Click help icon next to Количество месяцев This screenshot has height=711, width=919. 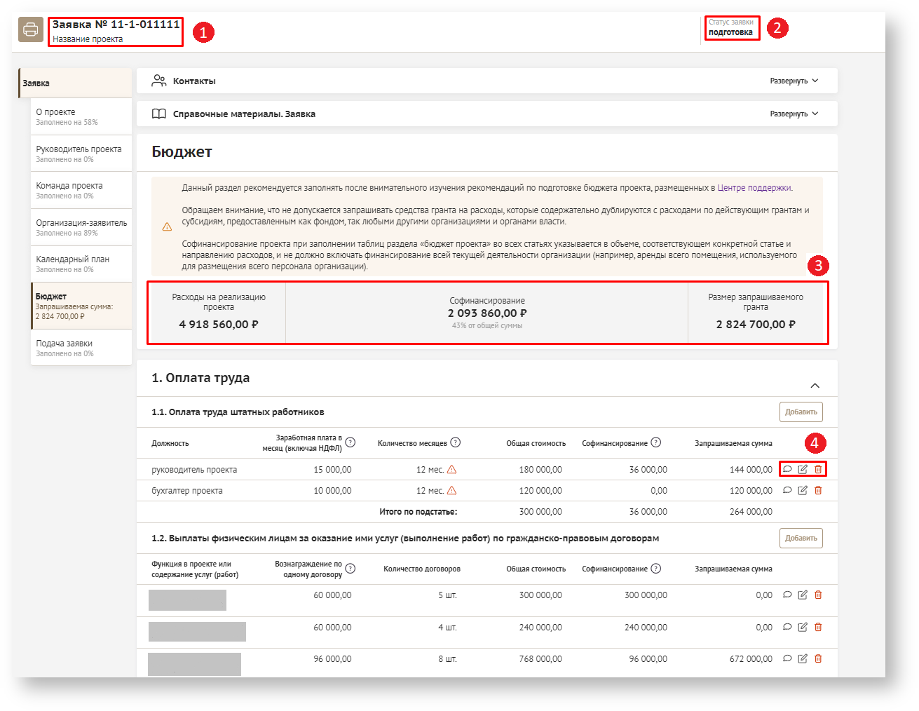456,442
